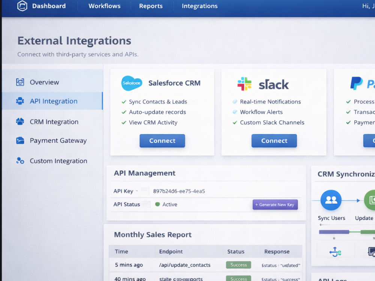This screenshot has width=375, height=281.
Task: Open the Dashboard nav item
Action: pos(49,6)
